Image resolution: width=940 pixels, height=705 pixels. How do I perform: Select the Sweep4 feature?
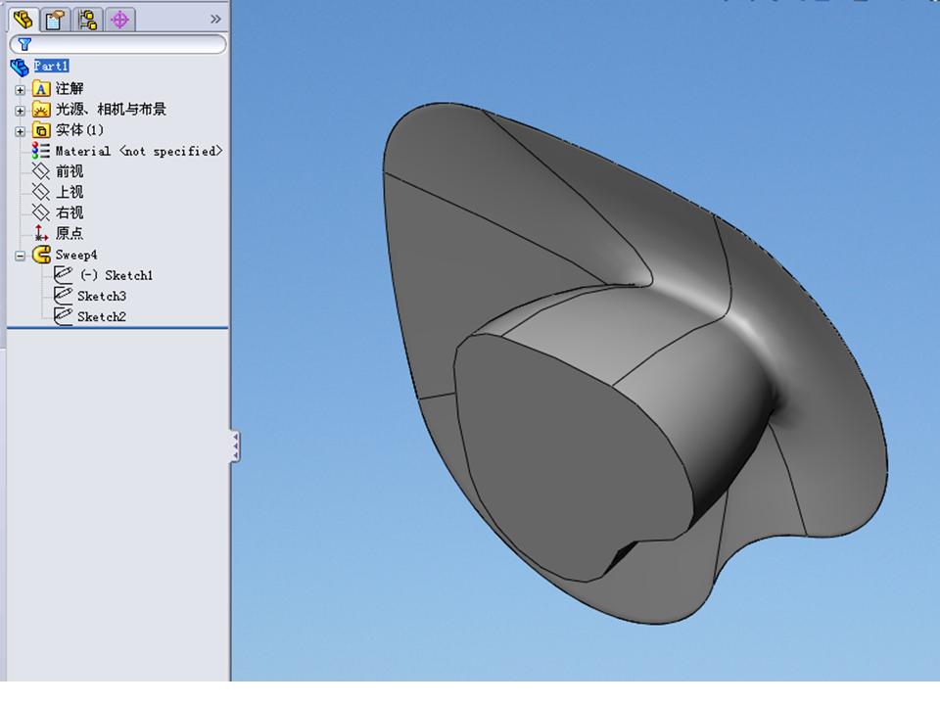pyautogui.click(x=76, y=255)
